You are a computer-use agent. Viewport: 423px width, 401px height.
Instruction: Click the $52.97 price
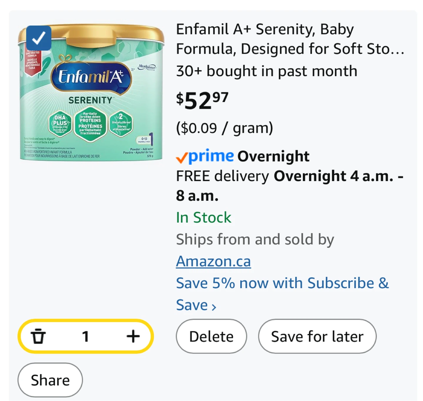click(202, 101)
